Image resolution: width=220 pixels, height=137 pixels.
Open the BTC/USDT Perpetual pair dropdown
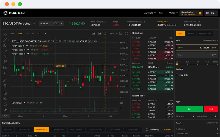34,24
